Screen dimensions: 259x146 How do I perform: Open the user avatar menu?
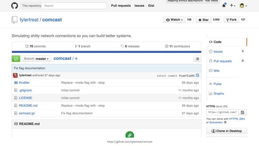pos(243,6)
